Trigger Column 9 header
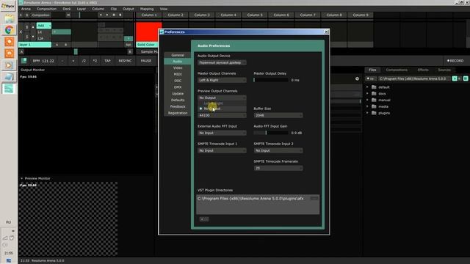This screenshot has width=470, height=264. (361, 15)
